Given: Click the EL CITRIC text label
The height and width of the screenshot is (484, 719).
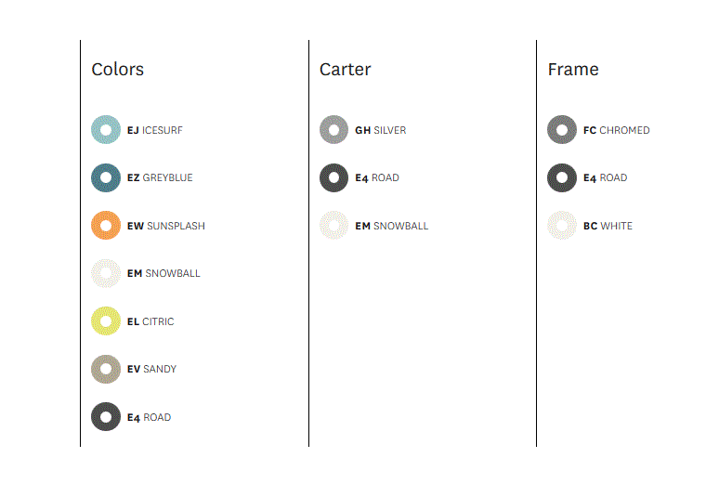Looking at the screenshot, I should (150, 321).
